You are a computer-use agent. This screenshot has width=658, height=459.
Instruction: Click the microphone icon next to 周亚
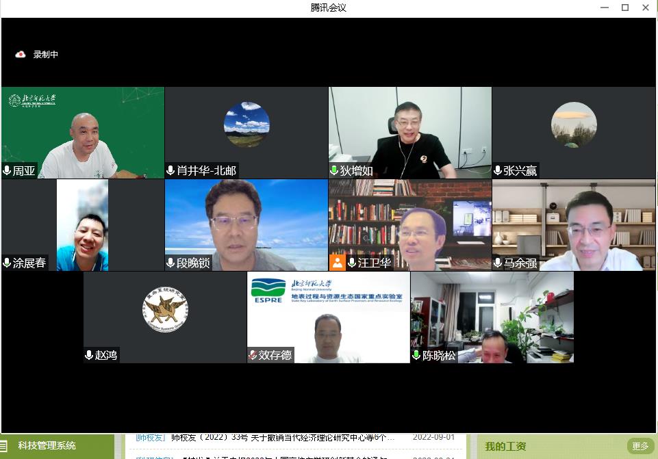(8, 170)
